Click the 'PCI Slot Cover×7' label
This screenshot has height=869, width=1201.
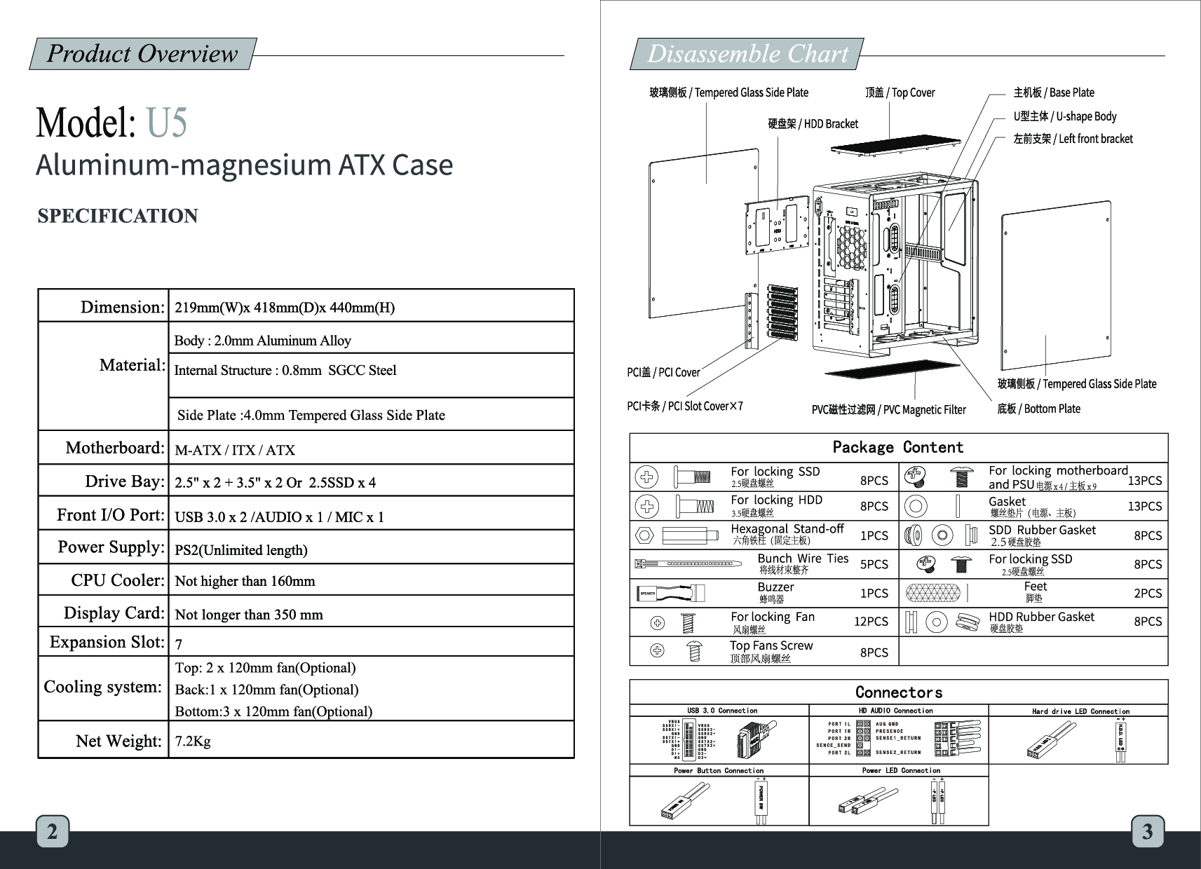pyautogui.click(x=685, y=406)
